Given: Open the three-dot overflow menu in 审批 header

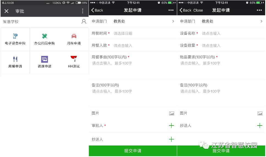Looking at the screenshot, I should [83, 11].
